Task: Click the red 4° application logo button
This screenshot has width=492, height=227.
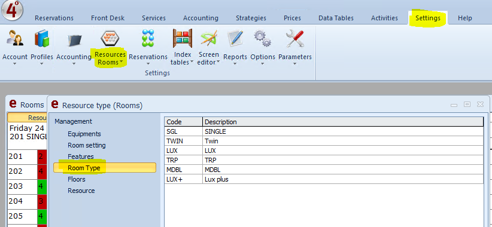Action: [12, 10]
